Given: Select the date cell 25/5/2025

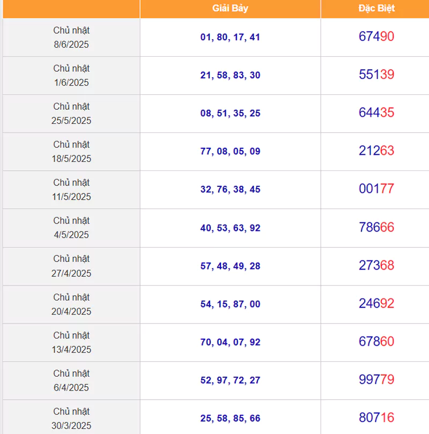Looking at the screenshot, I should click(71, 114).
